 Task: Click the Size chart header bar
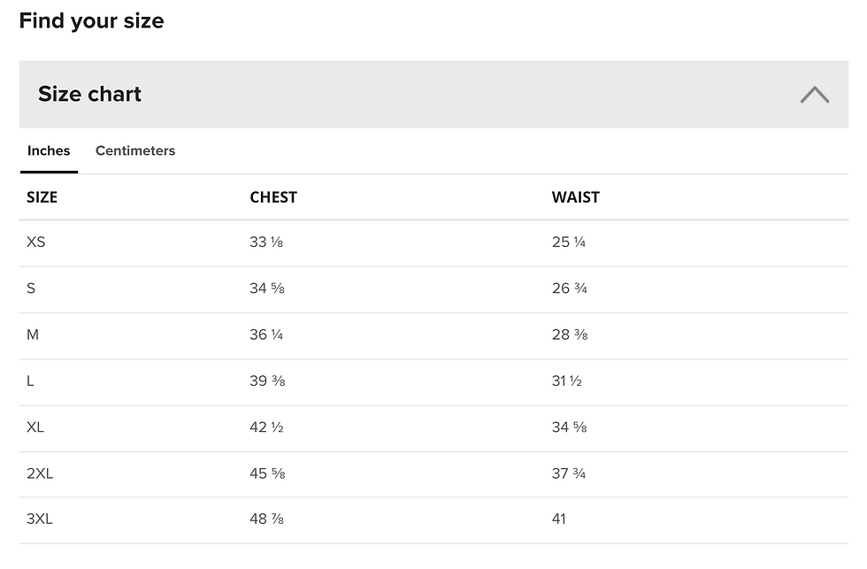(x=433, y=95)
